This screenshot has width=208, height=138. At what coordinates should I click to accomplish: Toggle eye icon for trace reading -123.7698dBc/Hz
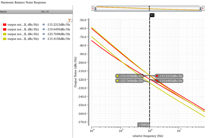point(44,34)
